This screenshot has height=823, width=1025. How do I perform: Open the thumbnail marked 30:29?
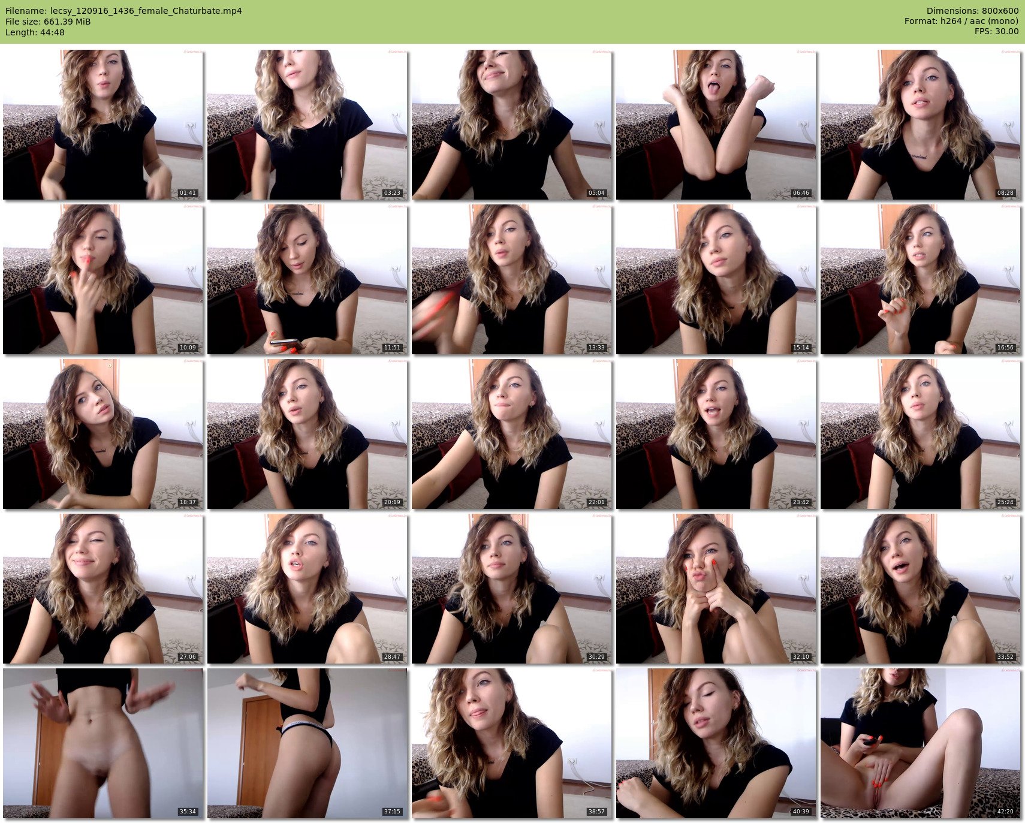point(512,589)
